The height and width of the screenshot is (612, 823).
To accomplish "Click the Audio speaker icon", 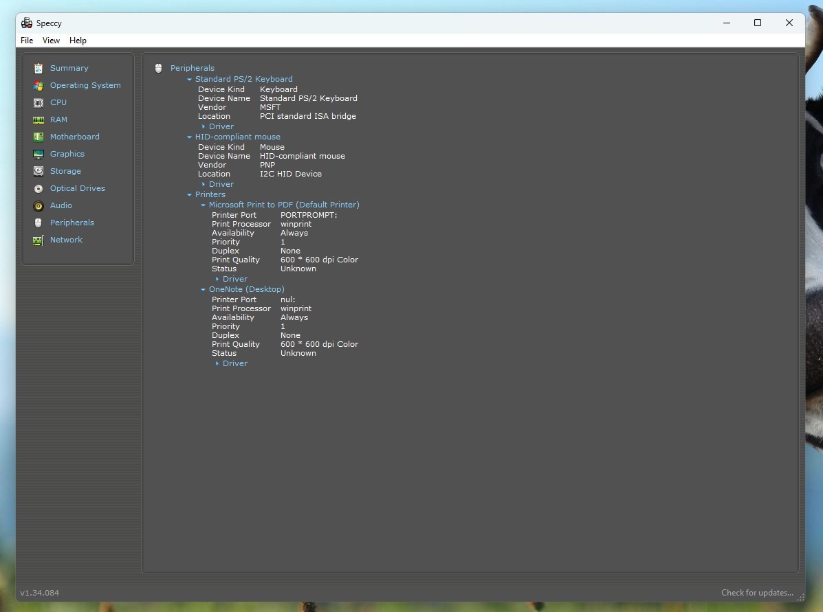I will pos(39,206).
